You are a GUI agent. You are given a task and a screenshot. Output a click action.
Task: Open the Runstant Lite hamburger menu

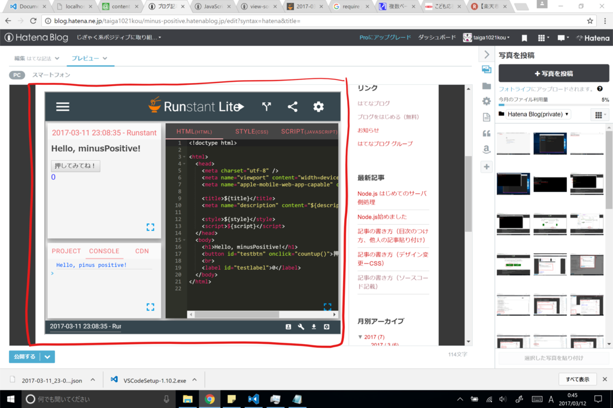click(x=62, y=106)
